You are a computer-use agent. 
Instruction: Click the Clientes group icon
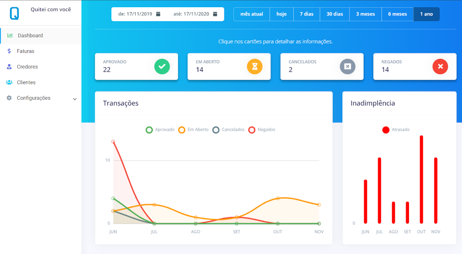[x=9, y=82]
